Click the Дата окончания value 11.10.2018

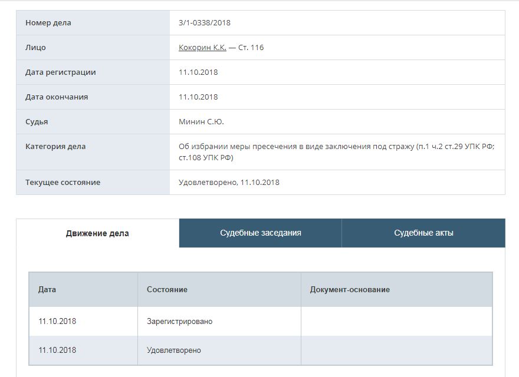pos(198,97)
